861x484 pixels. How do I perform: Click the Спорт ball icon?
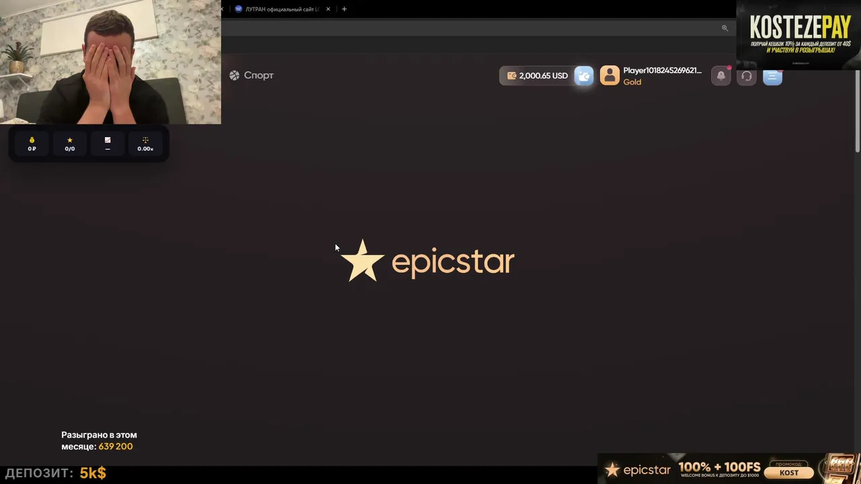tap(234, 75)
